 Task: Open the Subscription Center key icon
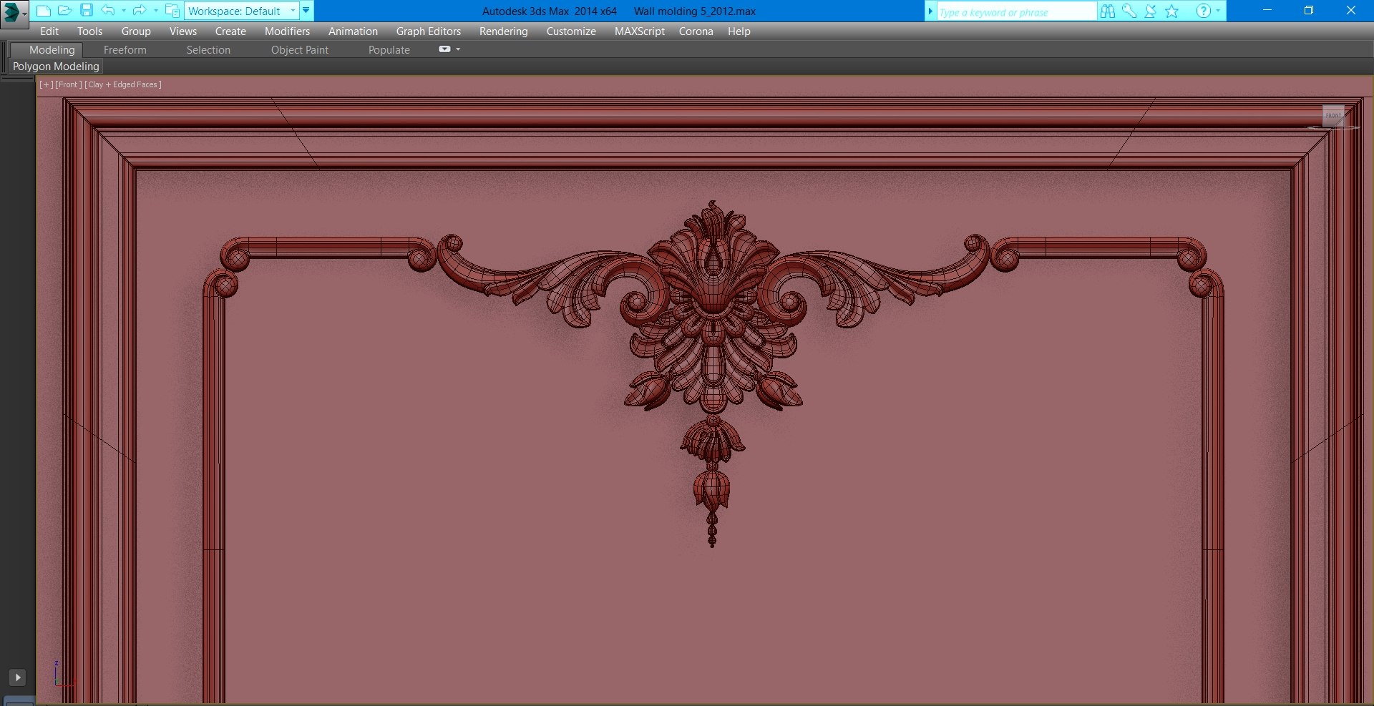(x=1129, y=11)
